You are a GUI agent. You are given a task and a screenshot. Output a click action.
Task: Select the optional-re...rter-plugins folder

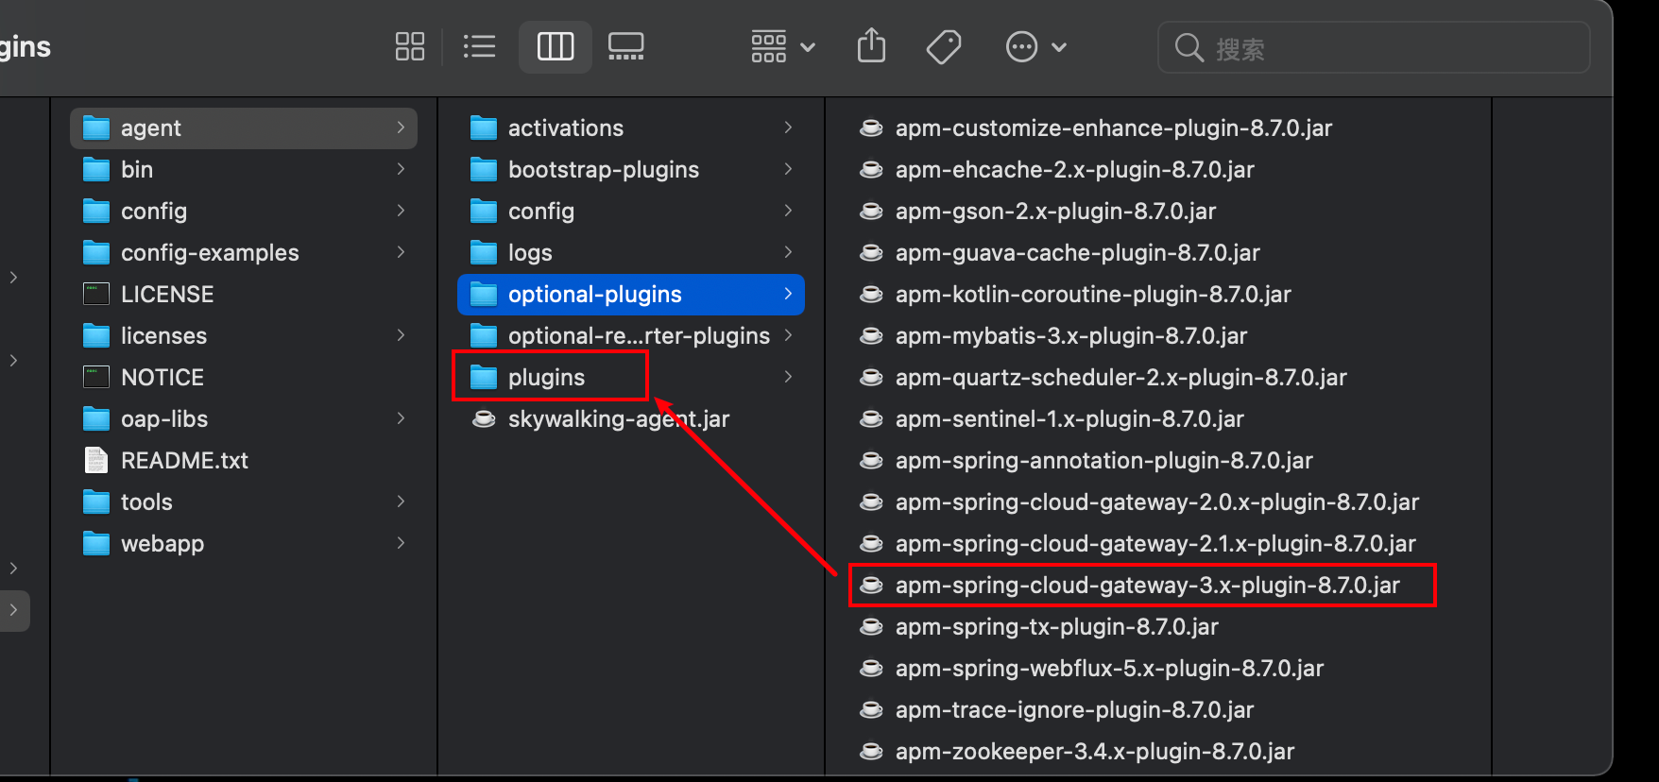631,335
